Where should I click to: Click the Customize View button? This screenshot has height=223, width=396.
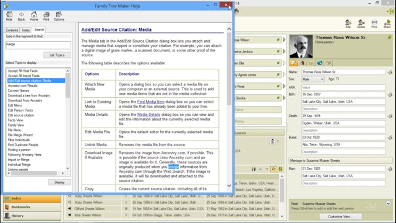340,216
